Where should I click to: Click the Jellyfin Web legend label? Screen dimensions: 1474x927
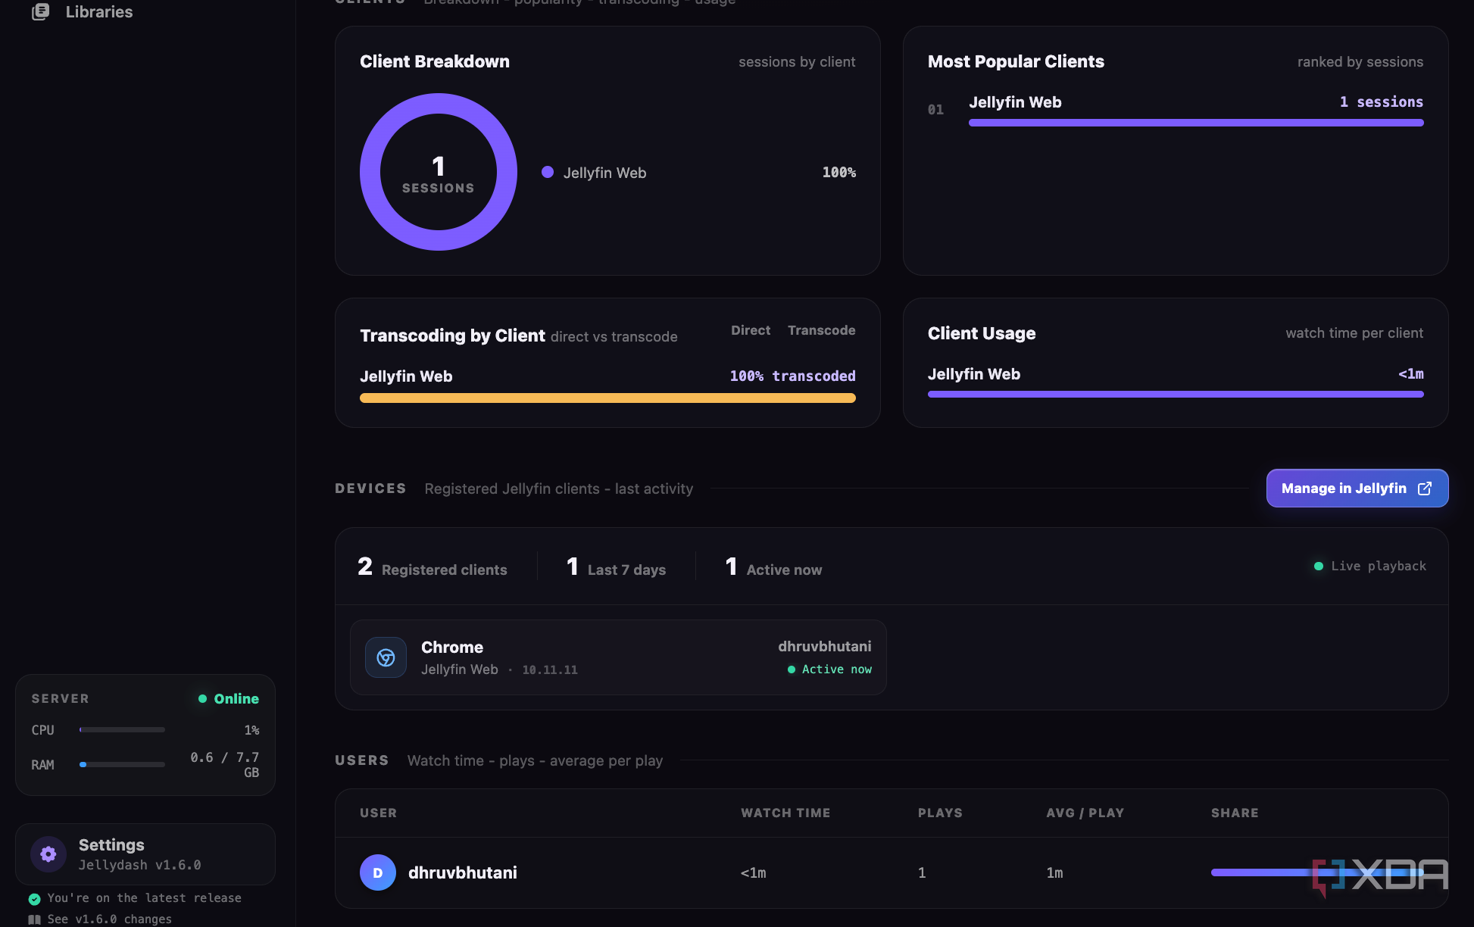pos(604,173)
